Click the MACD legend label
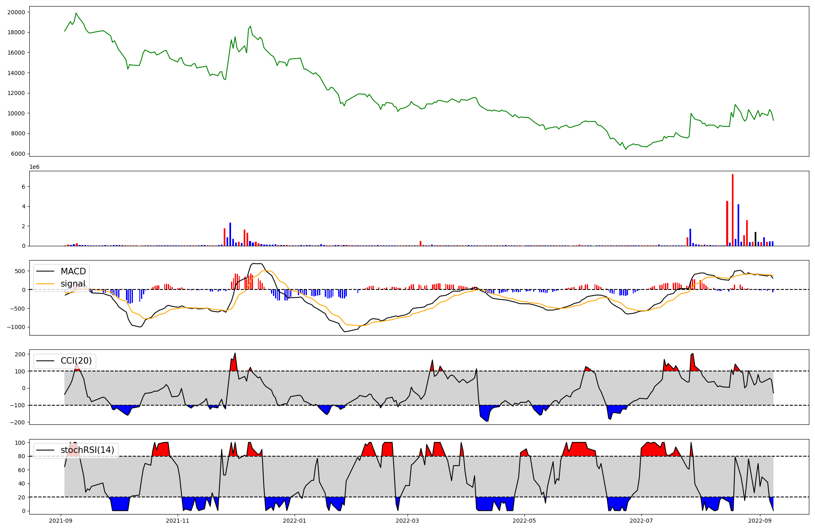The height and width of the screenshot is (530, 815). (73, 272)
